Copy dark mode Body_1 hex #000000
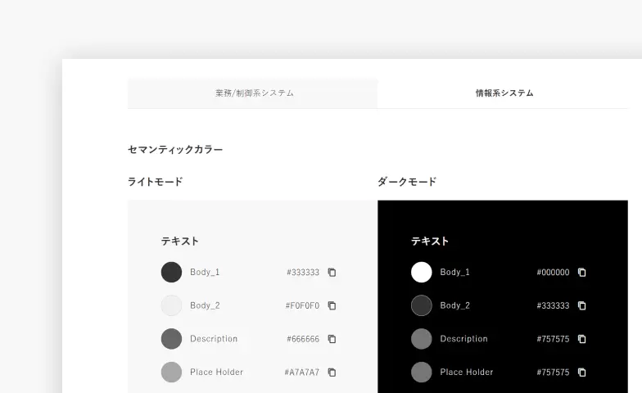Viewport: 642px width, 393px height. click(x=581, y=273)
